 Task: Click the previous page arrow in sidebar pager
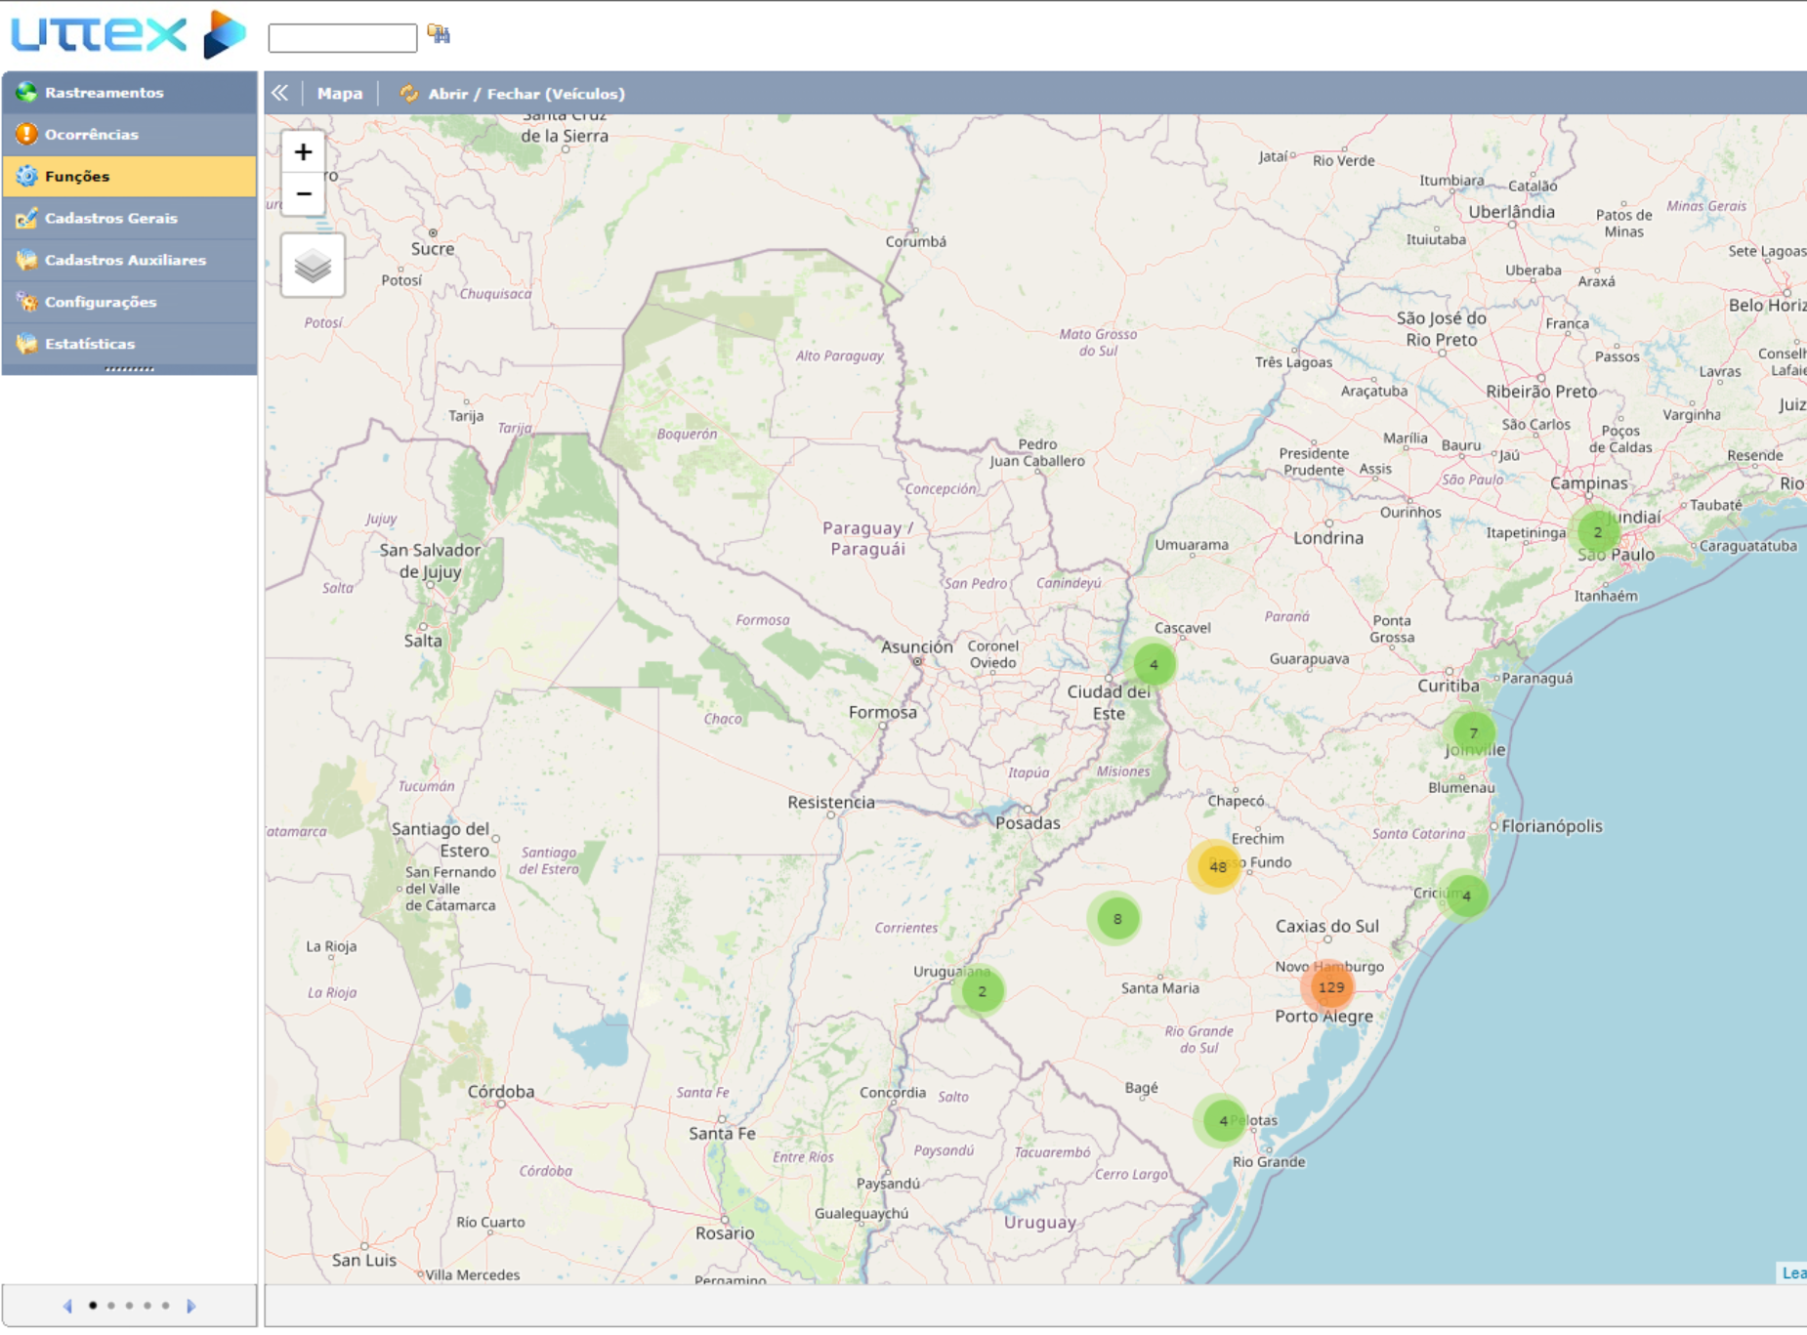[67, 1307]
